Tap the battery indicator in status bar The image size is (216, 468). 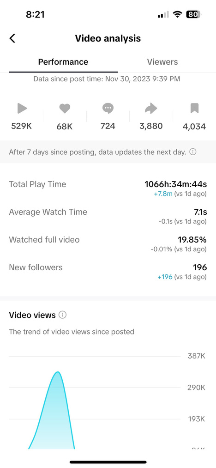[193, 14]
